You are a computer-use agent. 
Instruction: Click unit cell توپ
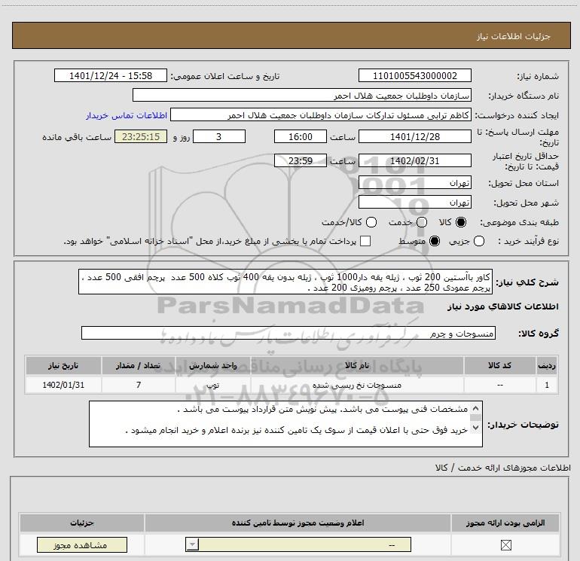point(213,385)
